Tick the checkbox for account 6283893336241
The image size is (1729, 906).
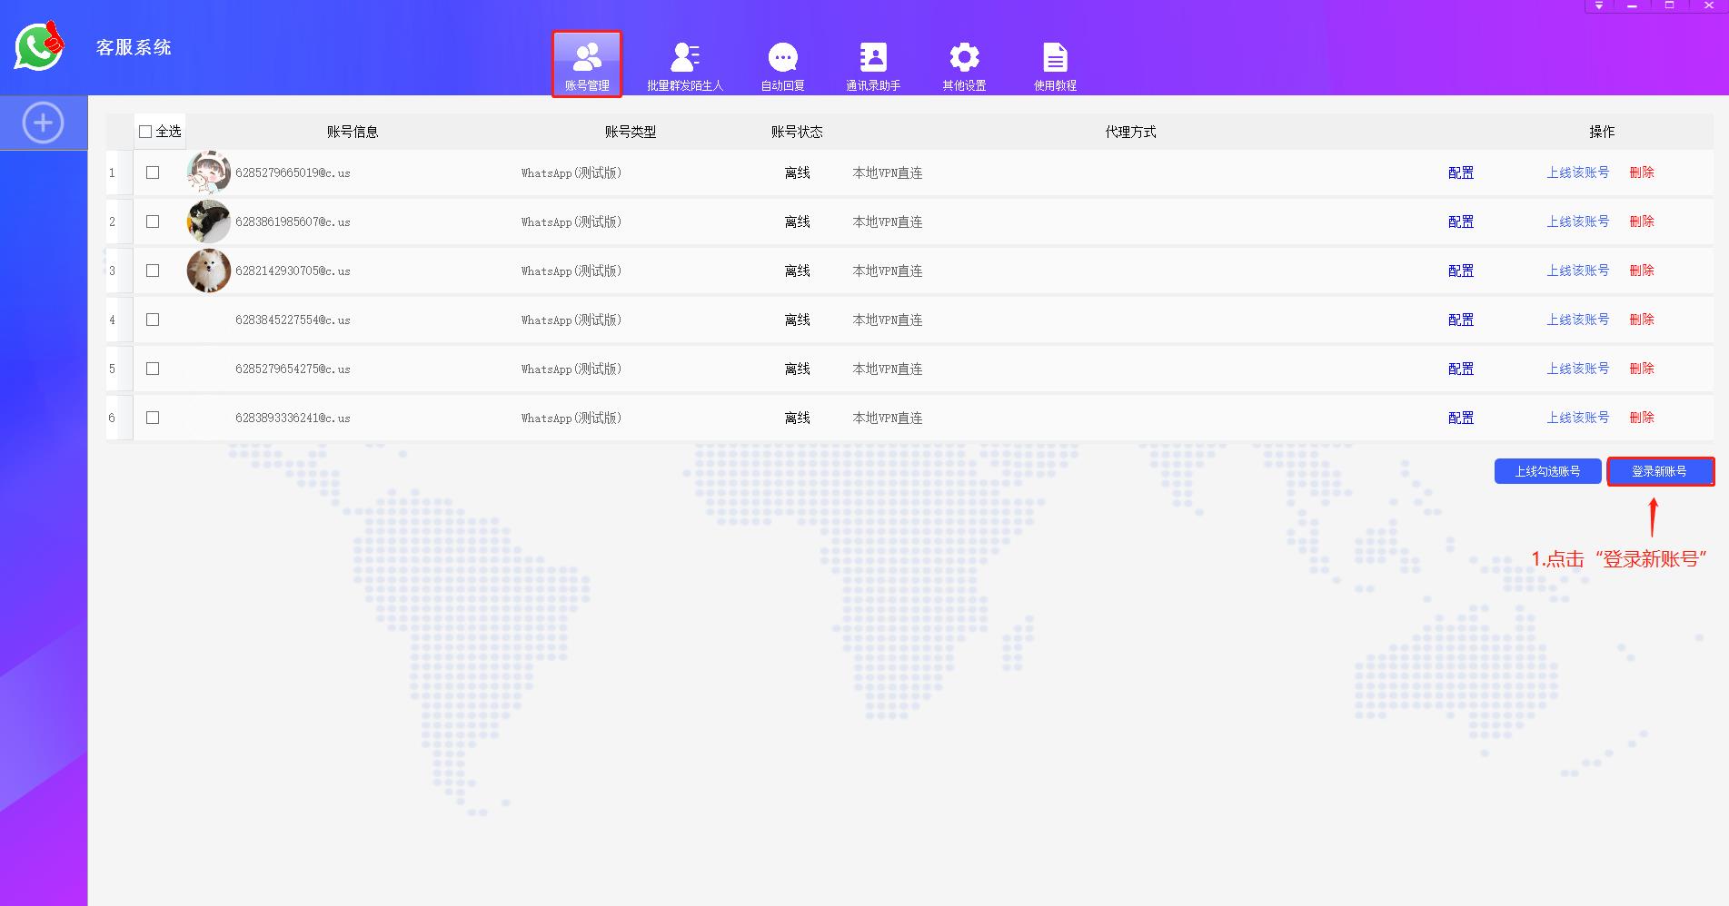[x=153, y=418]
